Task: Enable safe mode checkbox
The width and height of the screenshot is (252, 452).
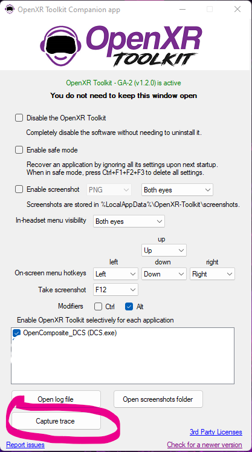Action: coord(19,150)
